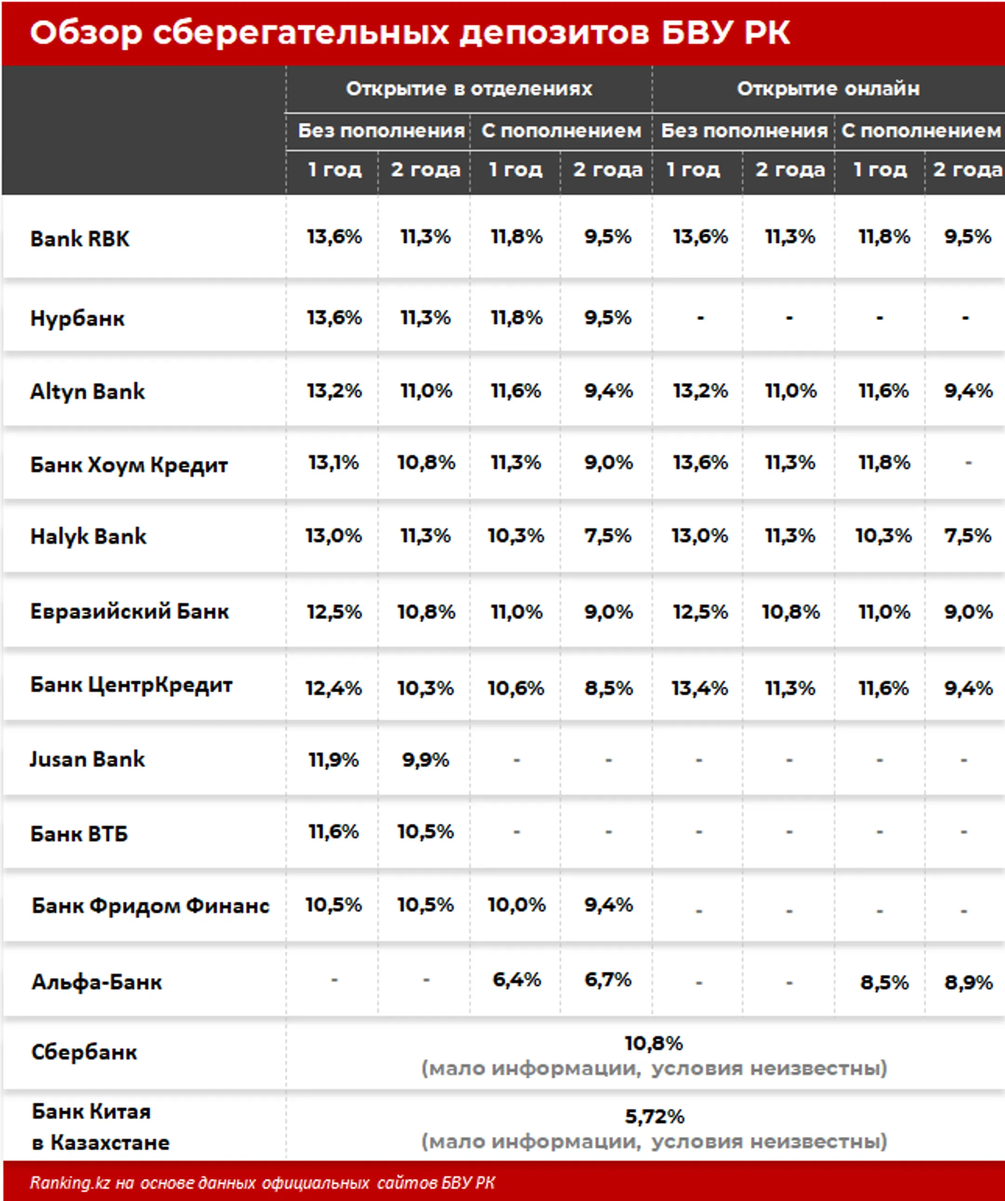Click Банк Хоум Кредит row label
This screenshot has height=1201, width=1005.
point(129,465)
